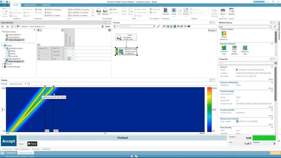
Task: Collapse the Quick Access tree node
Action: pos(2,32)
